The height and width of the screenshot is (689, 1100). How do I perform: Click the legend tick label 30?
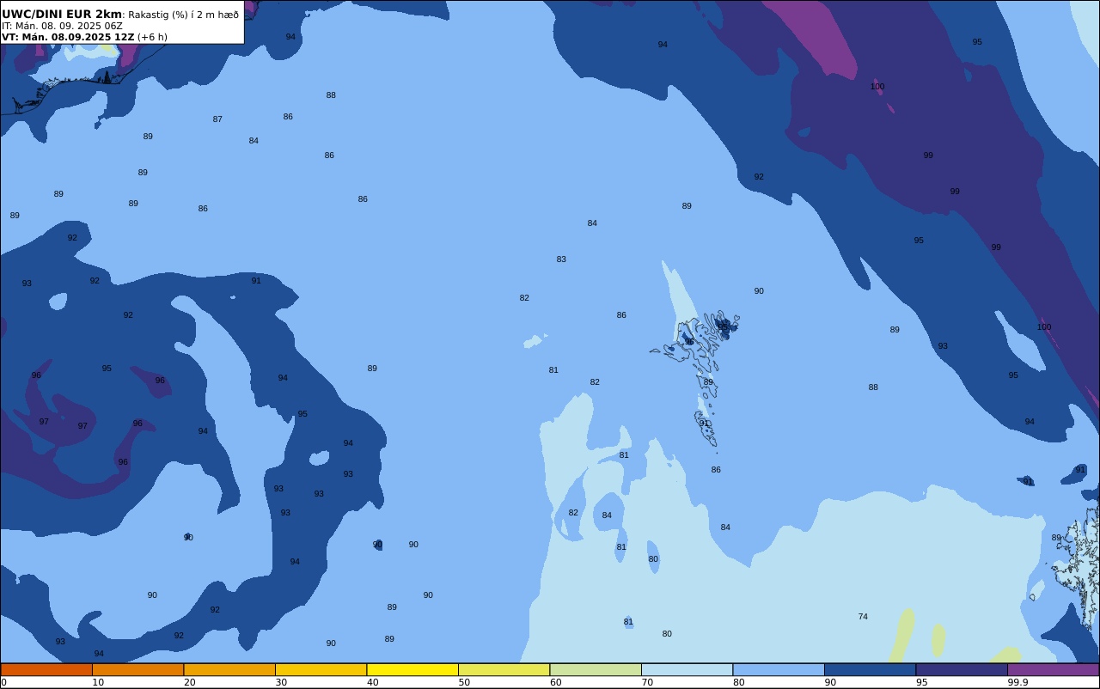281,682
